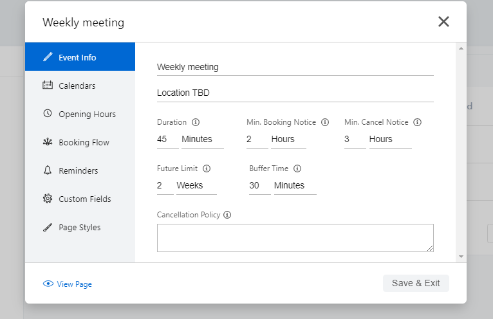This screenshot has width=493, height=319.
Task: Click the info icon beside Min. Booking Notice
Action: [x=325, y=122]
